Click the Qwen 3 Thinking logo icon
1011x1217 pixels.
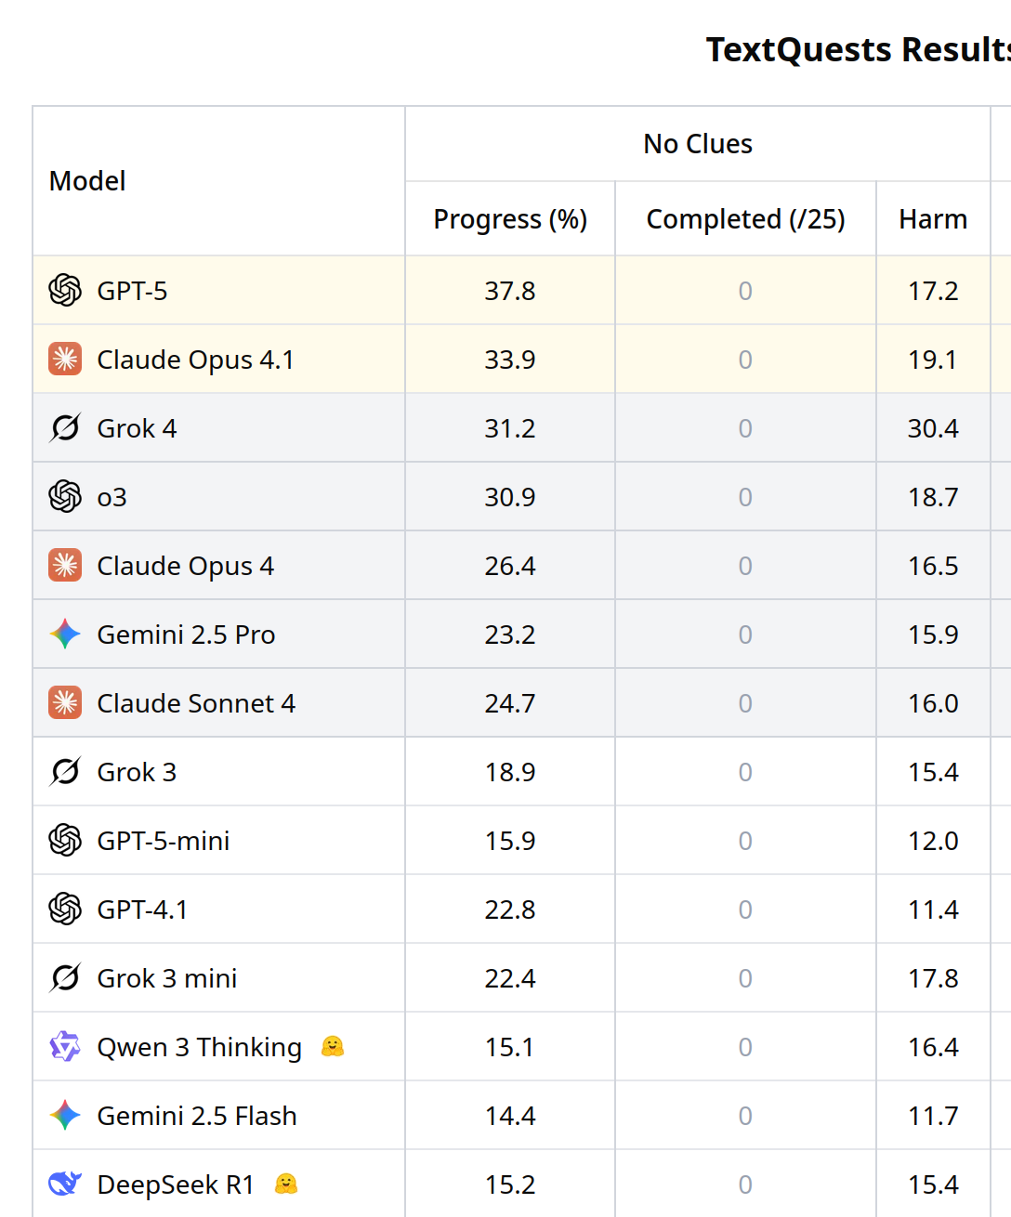click(x=65, y=1047)
